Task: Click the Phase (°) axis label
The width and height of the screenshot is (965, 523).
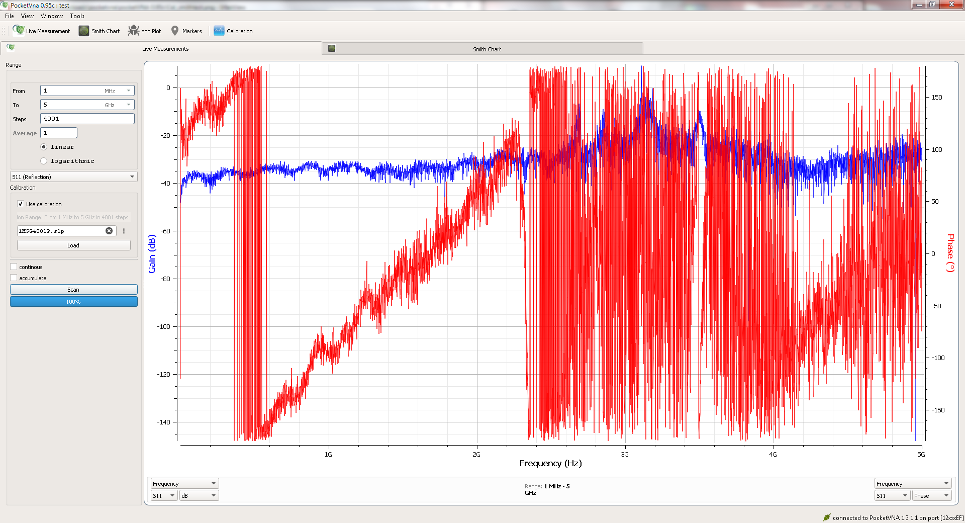Action: click(x=950, y=253)
